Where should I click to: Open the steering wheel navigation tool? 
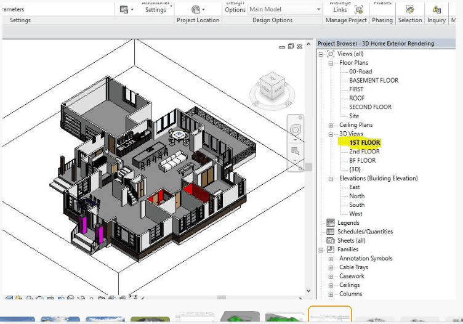(296, 130)
